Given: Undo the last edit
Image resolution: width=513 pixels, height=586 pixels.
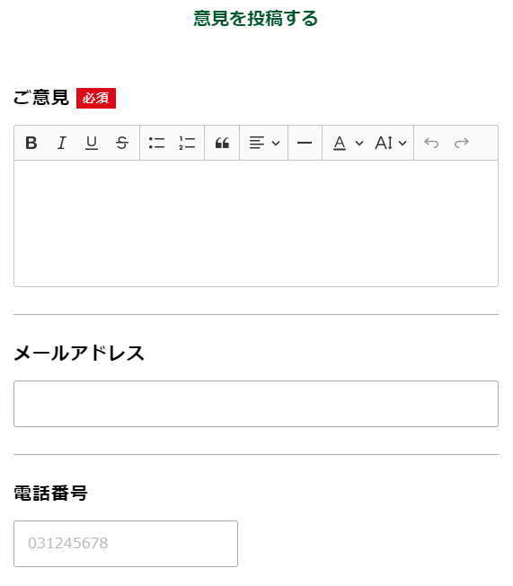Looking at the screenshot, I should click(431, 143).
